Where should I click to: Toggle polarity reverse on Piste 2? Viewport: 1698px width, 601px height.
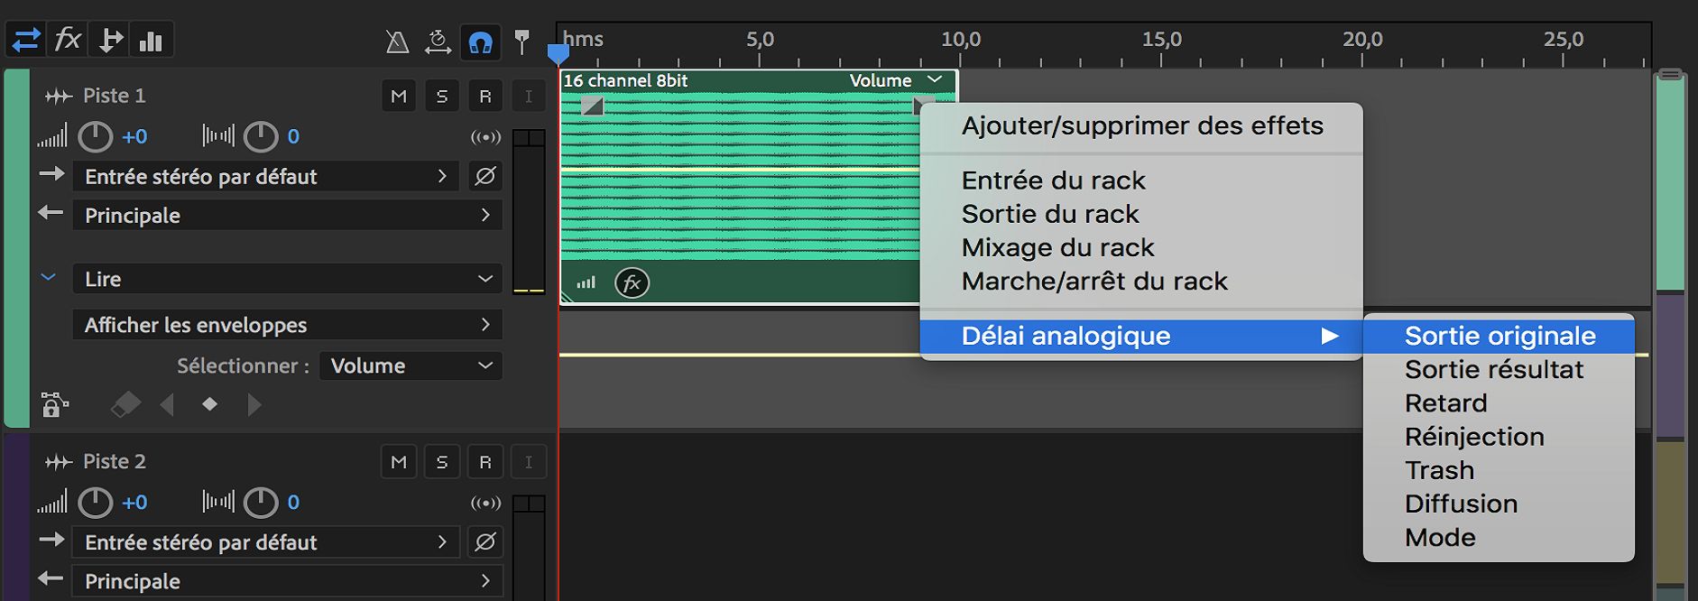(485, 541)
